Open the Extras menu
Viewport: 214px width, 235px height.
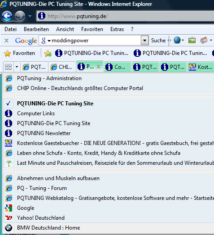coord(117,29)
